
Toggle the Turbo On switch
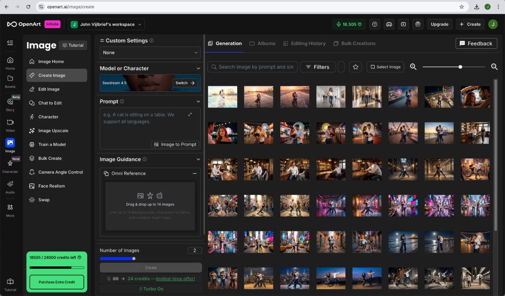151,289
